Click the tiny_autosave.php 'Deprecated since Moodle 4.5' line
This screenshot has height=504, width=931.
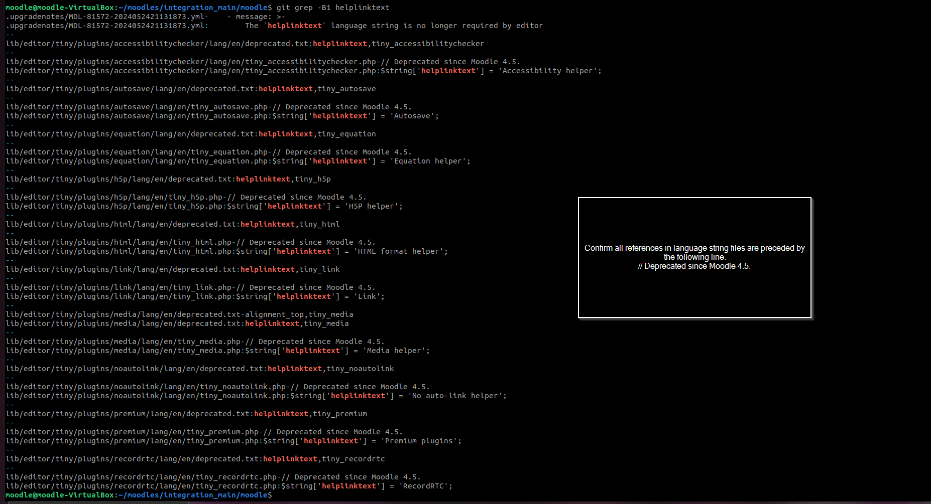[x=209, y=107]
